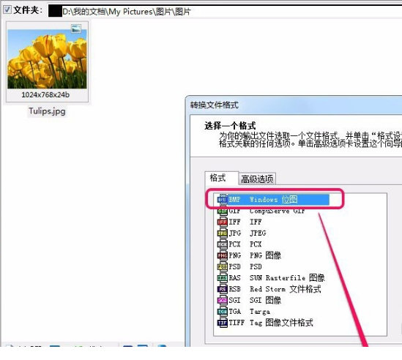Viewport: 402px width, 360px height.
Task: Choose the IFF format icon
Action: (x=223, y=222)
